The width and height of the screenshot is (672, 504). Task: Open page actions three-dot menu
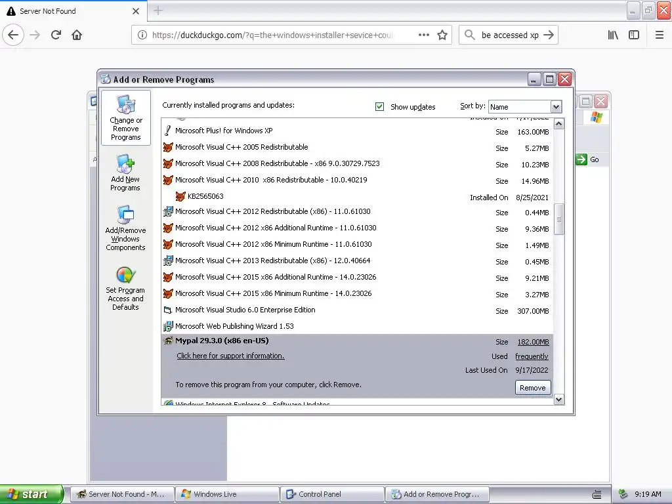[424, 35]
